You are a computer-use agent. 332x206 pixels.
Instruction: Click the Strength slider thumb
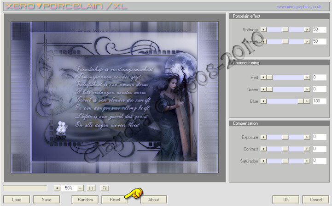[285, 42]
